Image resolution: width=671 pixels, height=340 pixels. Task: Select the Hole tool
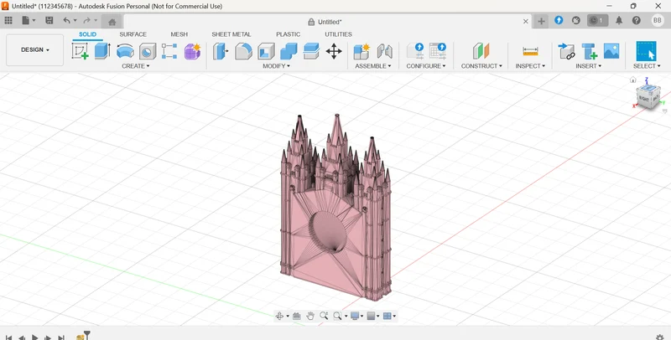point(148,51)
